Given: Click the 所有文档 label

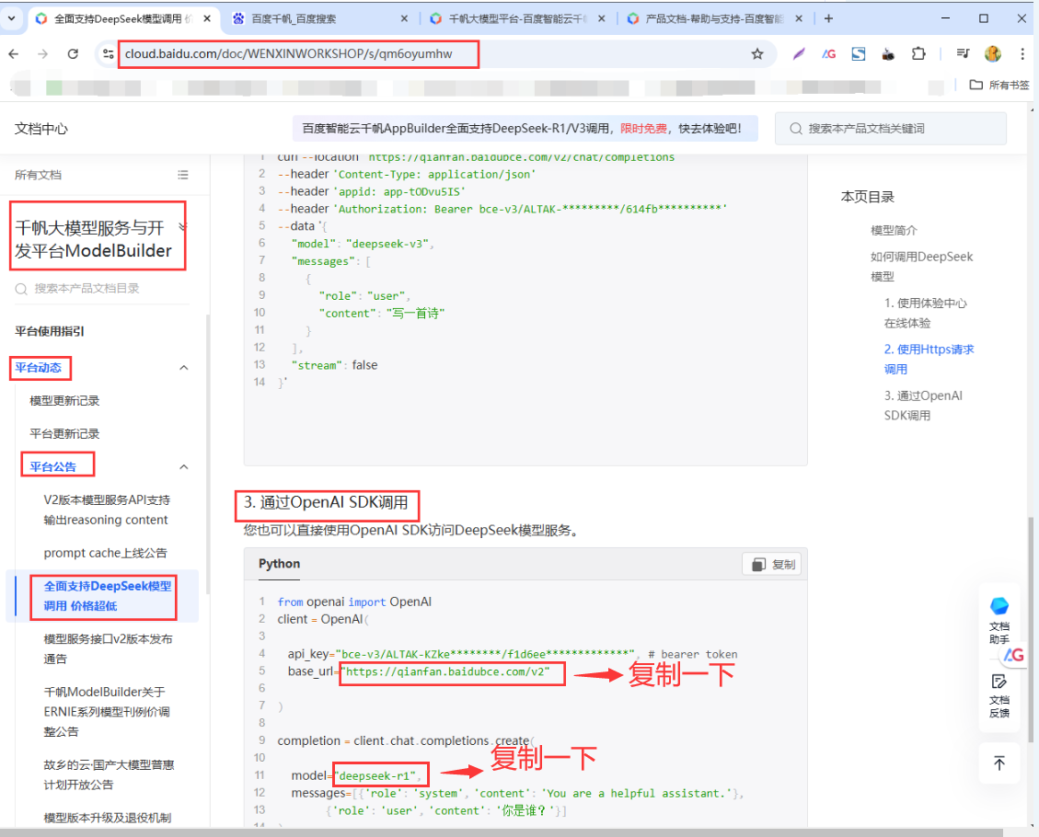Looking at the screenshot, I should [38, 175].
